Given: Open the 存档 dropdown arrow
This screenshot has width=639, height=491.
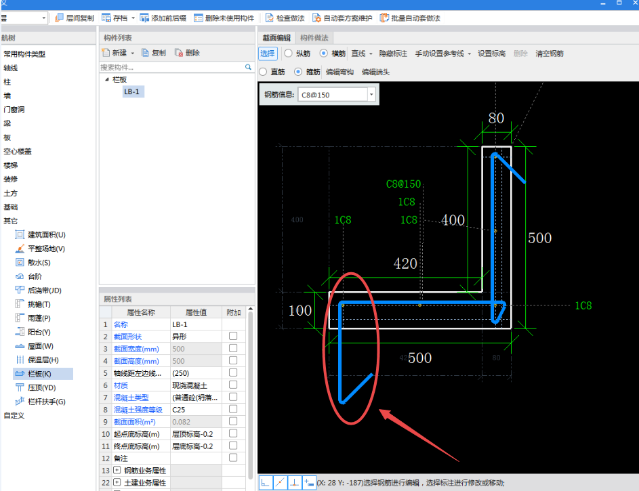Looking at the screenshot, I should (133, 18).
